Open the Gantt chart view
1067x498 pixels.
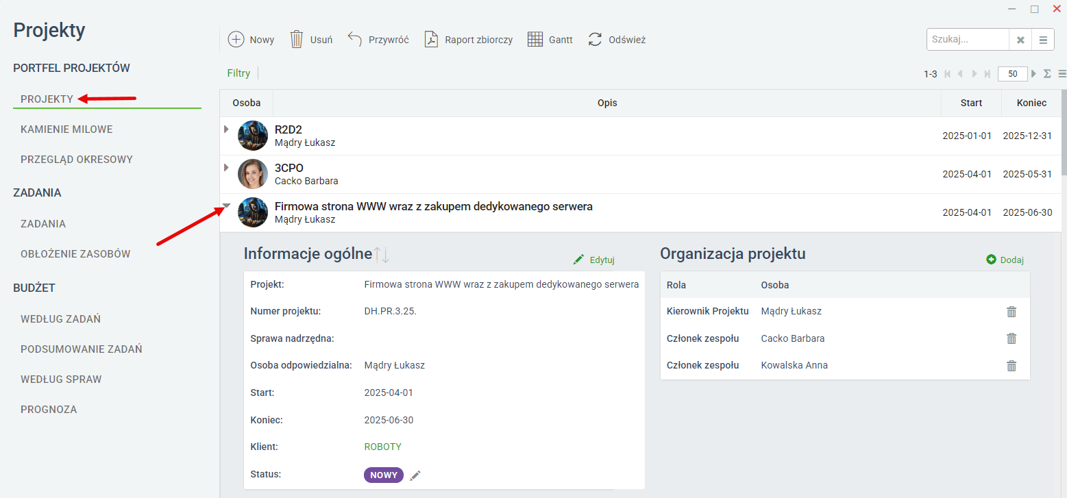pyautogui.click(x=550, y=40)
